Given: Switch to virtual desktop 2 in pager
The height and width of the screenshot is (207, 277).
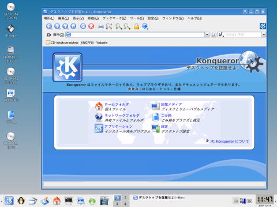Looking at the screenshot, I should (x=125, y=198).
